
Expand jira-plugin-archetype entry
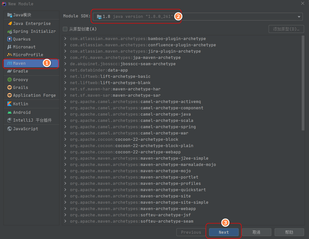click(65, 51)
